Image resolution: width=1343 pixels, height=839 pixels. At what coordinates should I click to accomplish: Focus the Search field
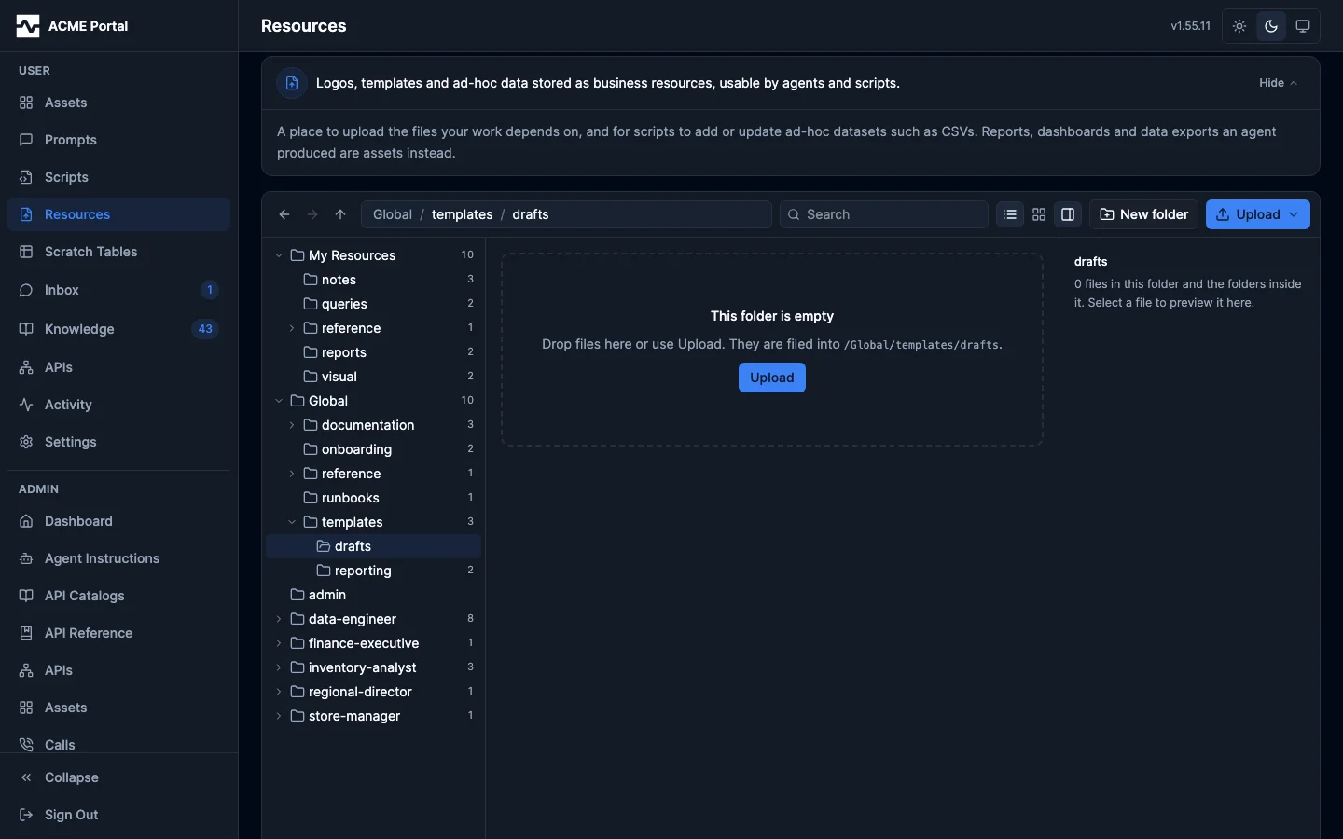click(x=884, y=214)
